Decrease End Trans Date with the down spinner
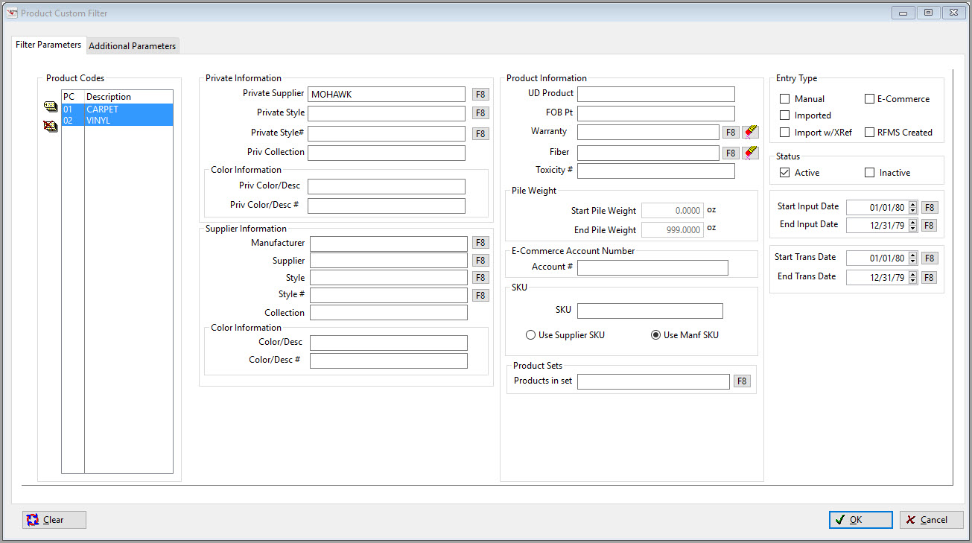Image resolution: width=972 pixels, height=543 pixels. click(x=913, y=281)
